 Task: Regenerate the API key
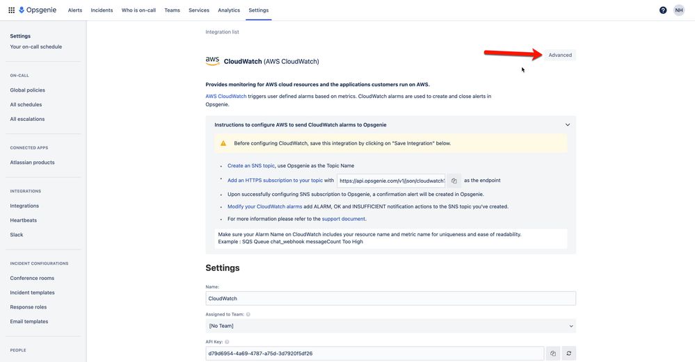(568, 353)
